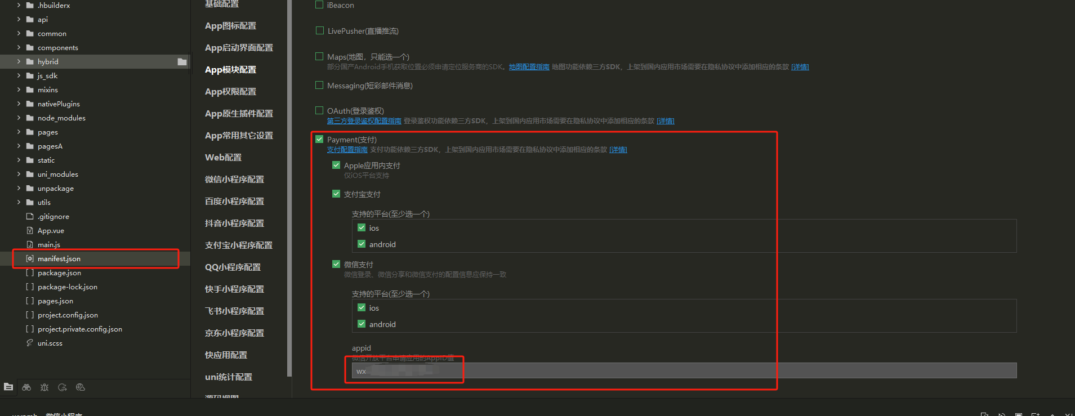This screenshot has width=1075, height=416.
Task: Open the 第三方登录鉴权配置指南 link
Action: 364,121
